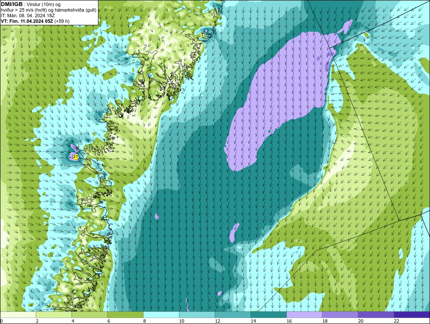Click the legend scale label '8'
This screenshot has width=430, height=324.
144,321
